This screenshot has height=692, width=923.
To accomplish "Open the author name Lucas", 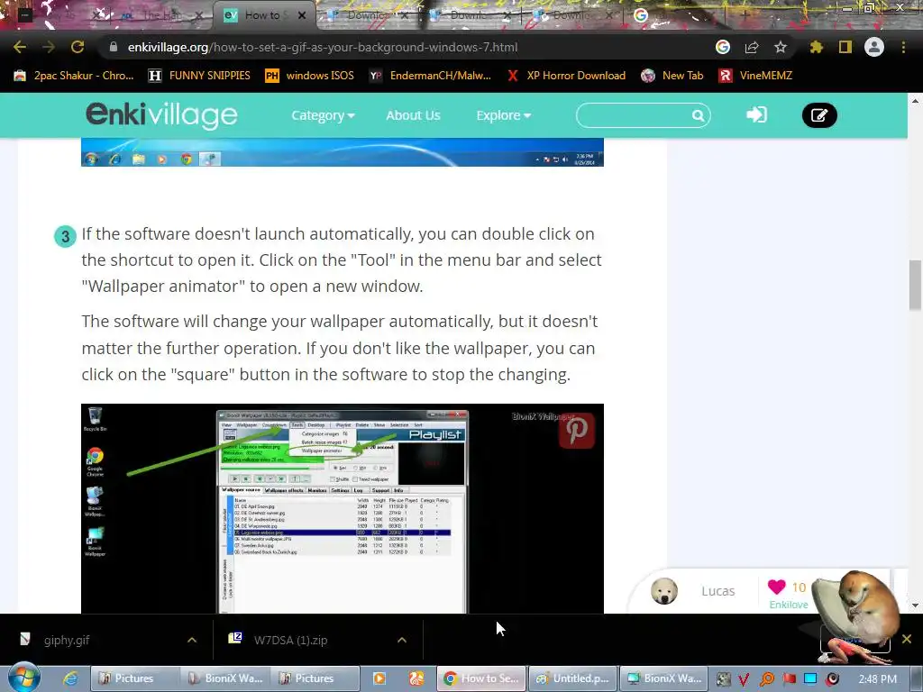I will tap(717, 591).
